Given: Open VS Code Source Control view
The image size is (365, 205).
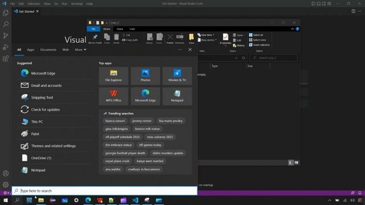Looking at the screenshot, I should click(x=6, y=35).
